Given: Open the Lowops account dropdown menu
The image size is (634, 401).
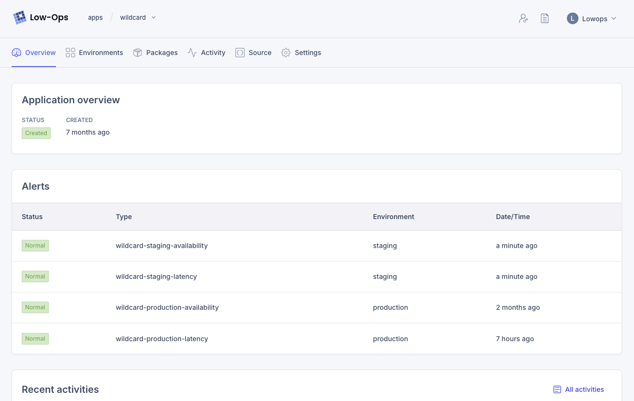Looking at the screenshot, I should pyautogui.click(x=614, y=19).
